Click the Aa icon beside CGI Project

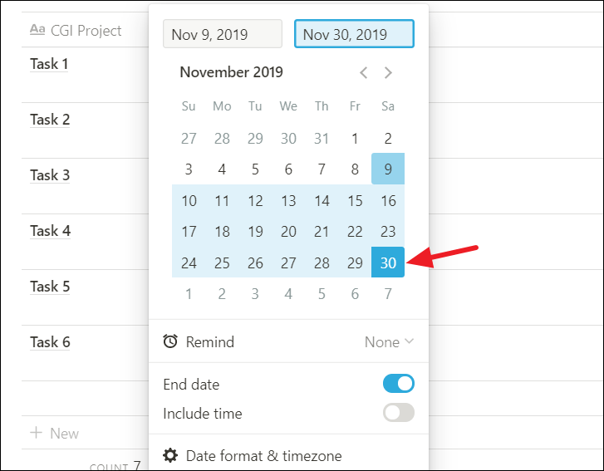tap(37, 30)
